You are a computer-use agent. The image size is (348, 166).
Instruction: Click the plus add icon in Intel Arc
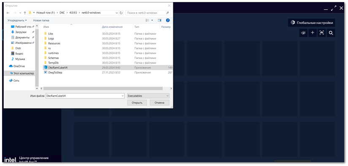(313, 33)
